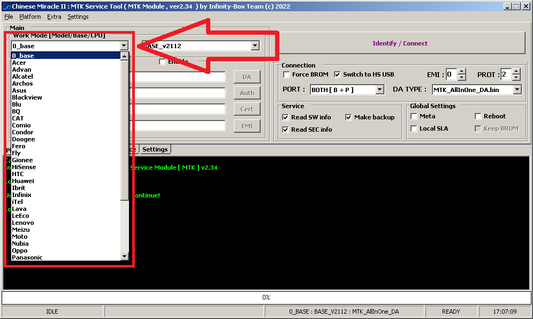Click the brand list scroll up arrow
Image resolution: width=533 pixels, height=319 pixels.
click(x=124, y=56)
